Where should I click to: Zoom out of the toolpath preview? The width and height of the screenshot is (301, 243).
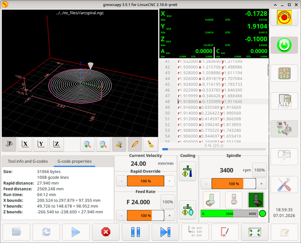103,144
